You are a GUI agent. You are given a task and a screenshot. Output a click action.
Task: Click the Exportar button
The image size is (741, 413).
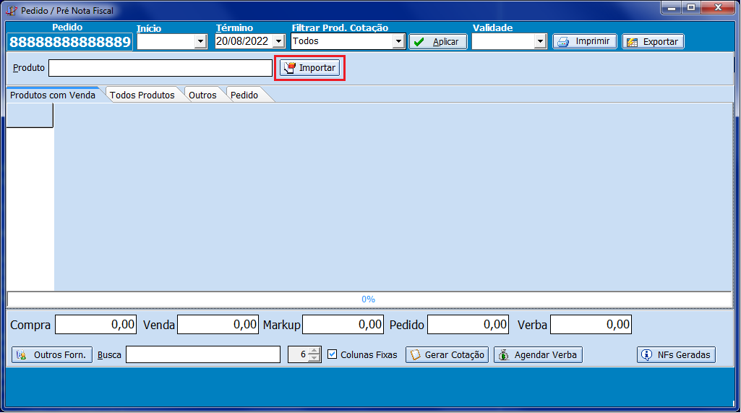(x=653, y=42)
